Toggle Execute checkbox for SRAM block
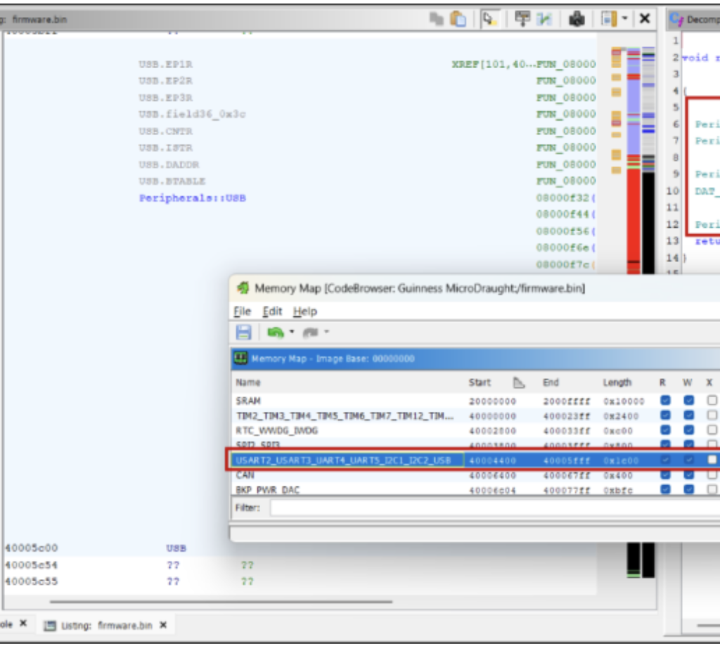The height and width of the screenshot is (646, 720). [712, 401]
